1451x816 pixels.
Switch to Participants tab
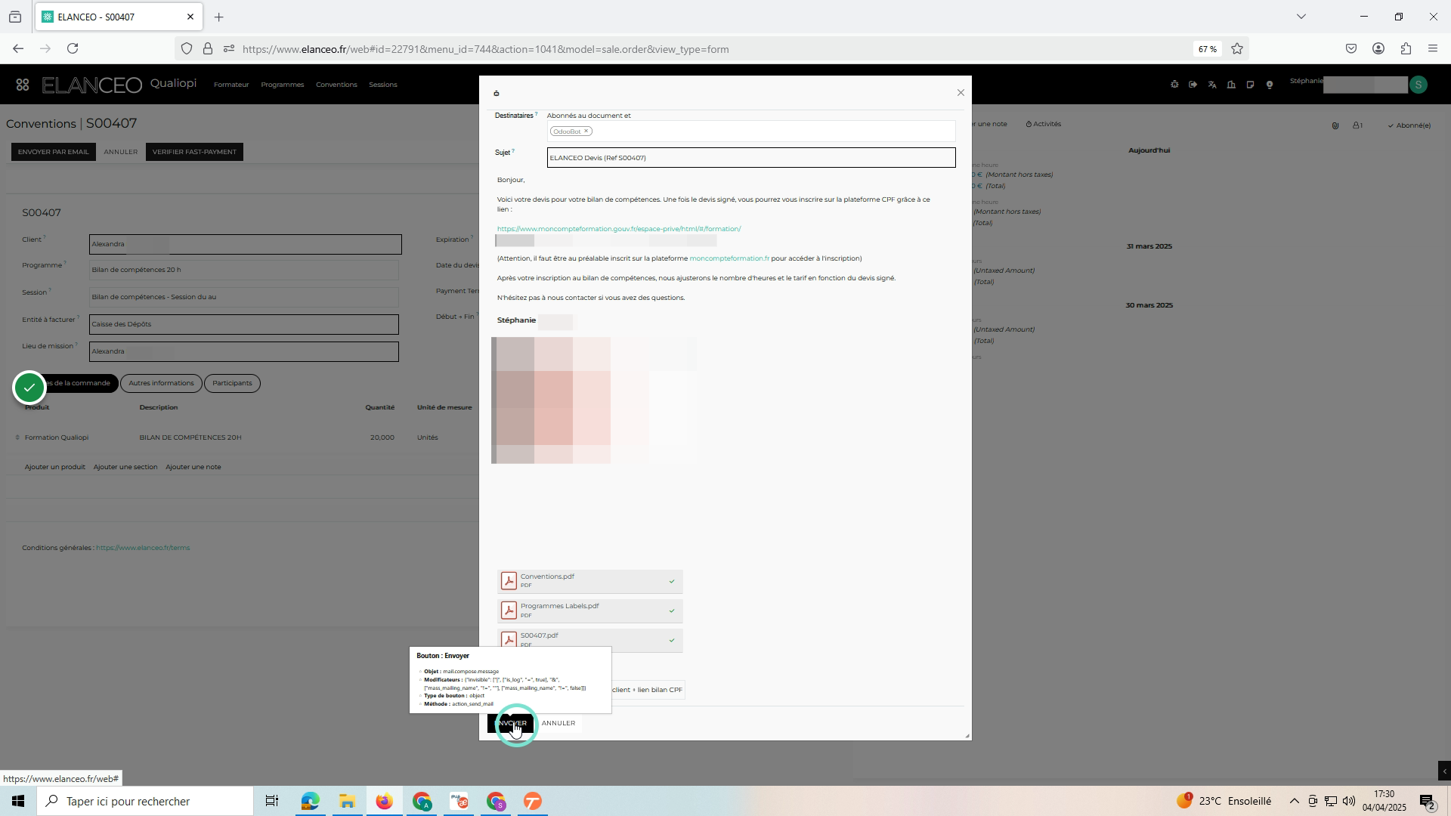click(232, 383)
